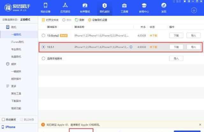Click the 大小 column header
The image size is (204, 132).
pyautogui.click(x=143, y=27)
